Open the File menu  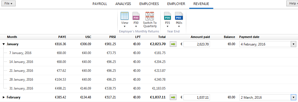[8, 3]
